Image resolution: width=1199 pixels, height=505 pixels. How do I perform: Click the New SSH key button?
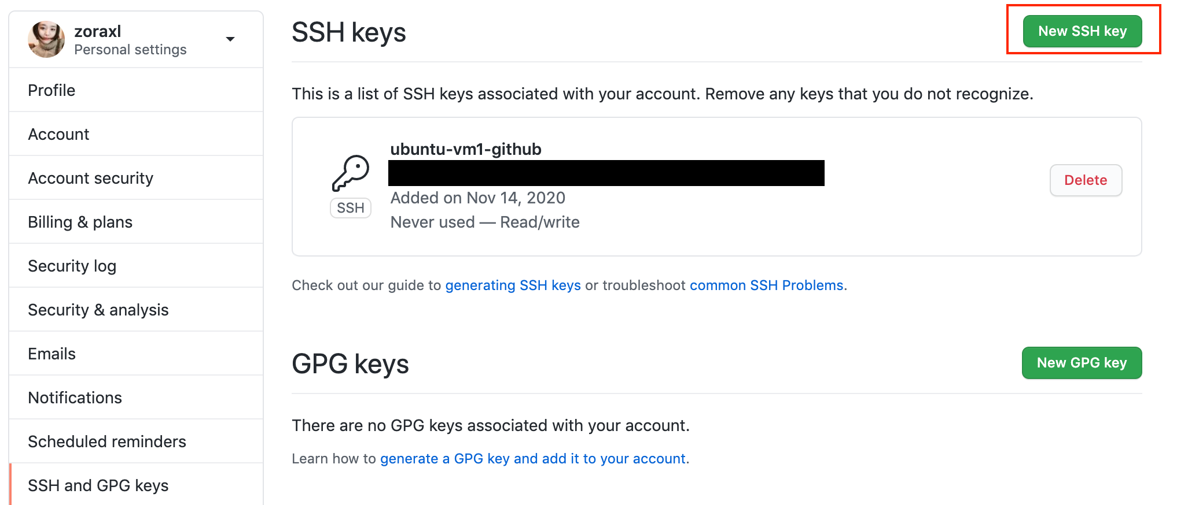(x=1082, y=31)
